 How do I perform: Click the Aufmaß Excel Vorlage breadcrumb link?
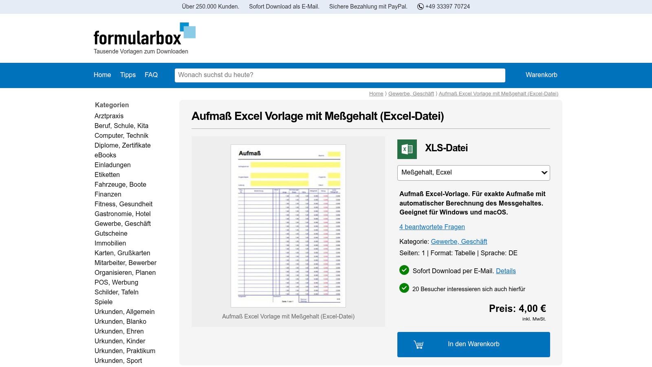tap(498, 94)
